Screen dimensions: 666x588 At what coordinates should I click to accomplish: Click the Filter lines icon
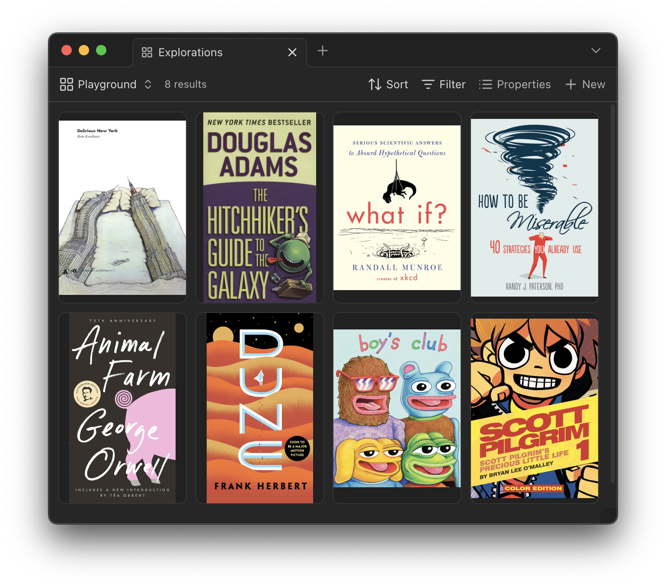(x=428, y=84)
